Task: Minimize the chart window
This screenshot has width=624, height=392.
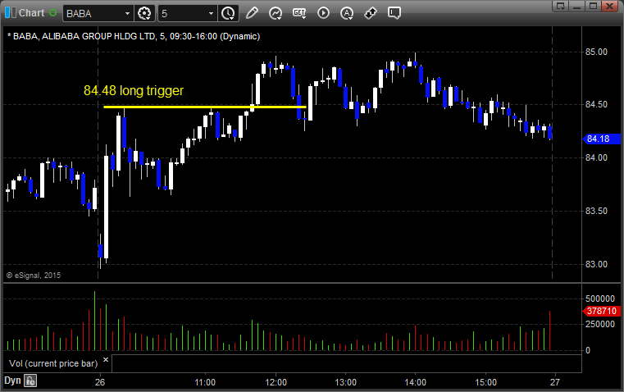Action: pos(576,6)
